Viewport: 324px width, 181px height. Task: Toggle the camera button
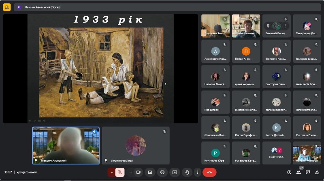tap(139, 173)
